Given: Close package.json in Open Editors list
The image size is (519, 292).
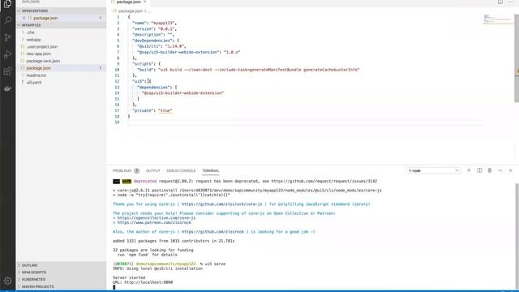Looking at the screenshot, I should click(24, 18).
